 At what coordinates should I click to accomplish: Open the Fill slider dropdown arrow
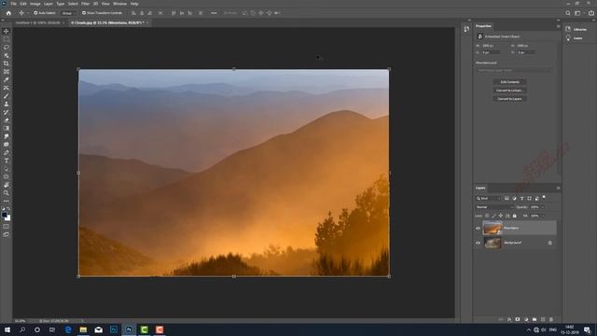pyautogui.click(x=542, y=216)
